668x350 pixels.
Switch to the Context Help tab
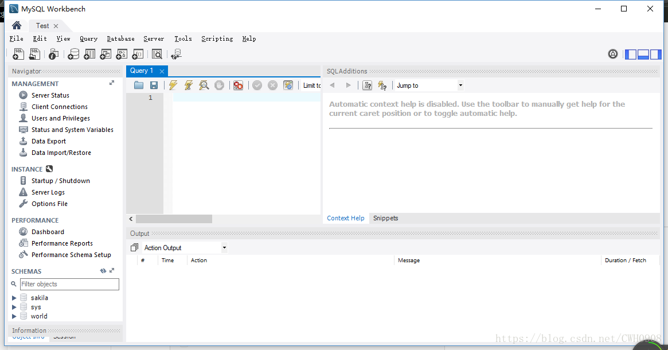tap(346, 218)
